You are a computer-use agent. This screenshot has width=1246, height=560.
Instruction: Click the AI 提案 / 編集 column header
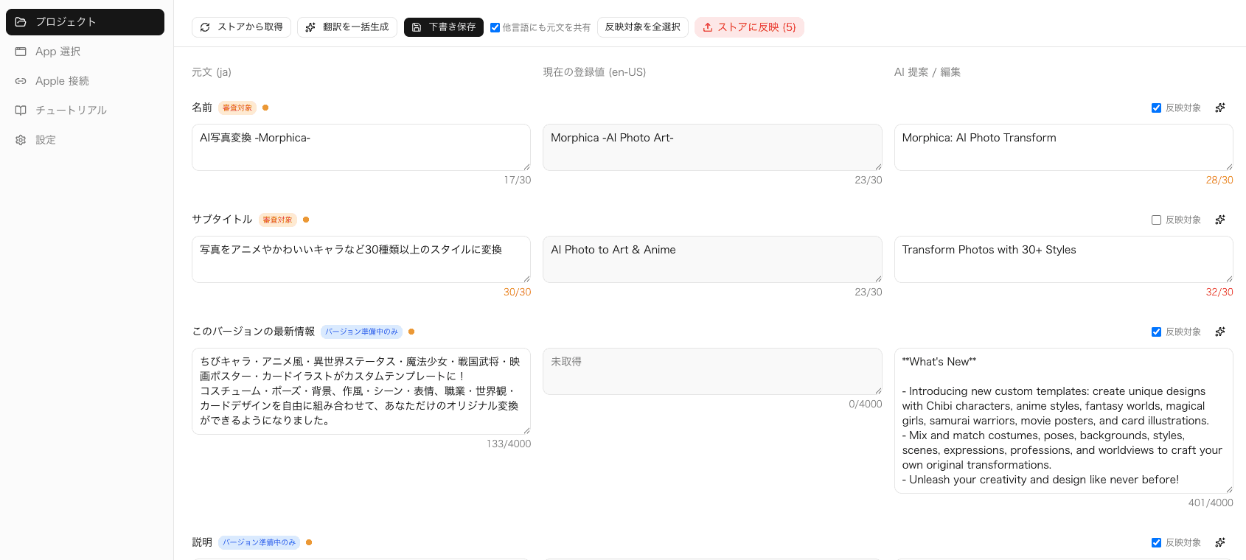[x=927, y=72]
